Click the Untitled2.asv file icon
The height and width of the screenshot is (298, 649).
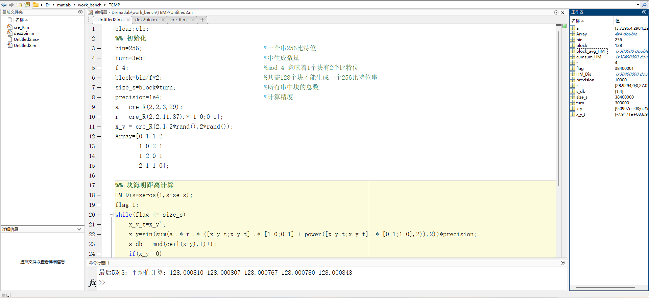click(x=10, y=39)
